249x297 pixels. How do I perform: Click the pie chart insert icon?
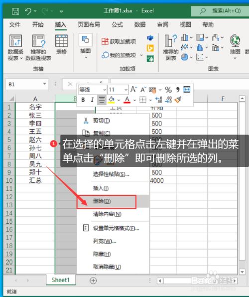click(x=184, y=57)
